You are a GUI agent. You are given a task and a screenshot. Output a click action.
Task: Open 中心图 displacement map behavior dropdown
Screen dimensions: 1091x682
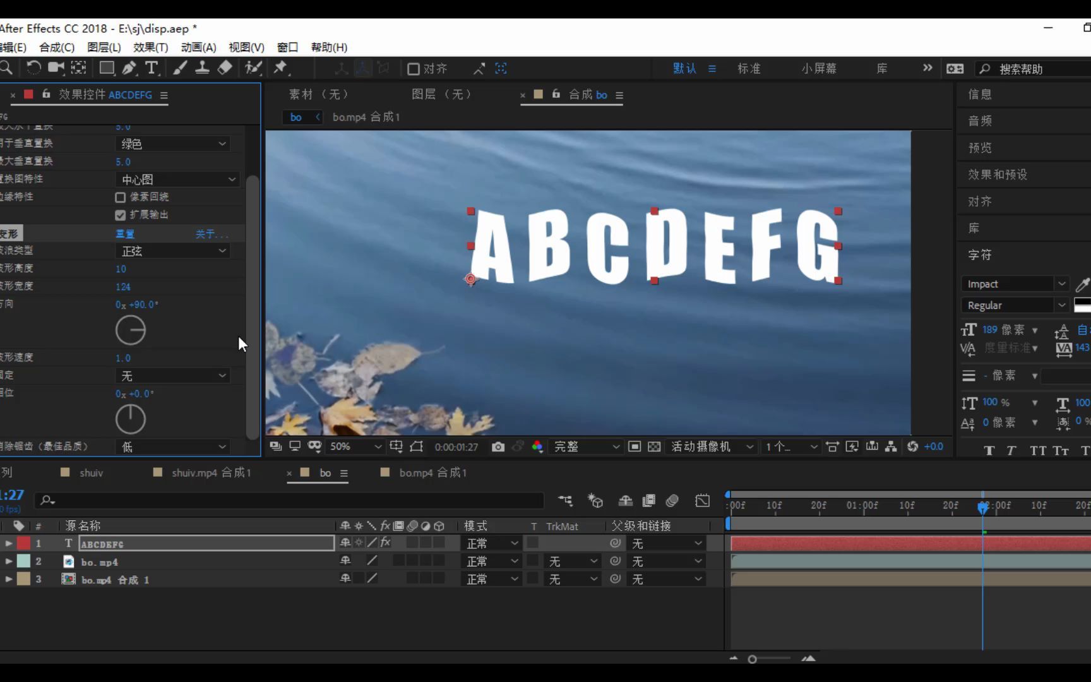[x=177, y=179]
